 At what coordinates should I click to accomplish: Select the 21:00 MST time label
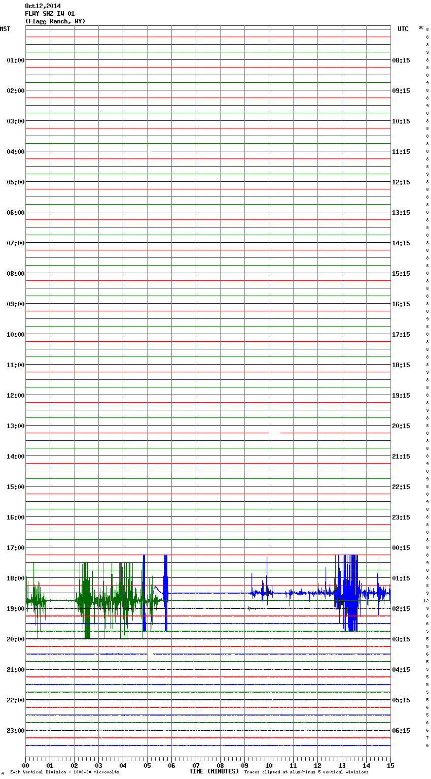(x=16, y=670)
